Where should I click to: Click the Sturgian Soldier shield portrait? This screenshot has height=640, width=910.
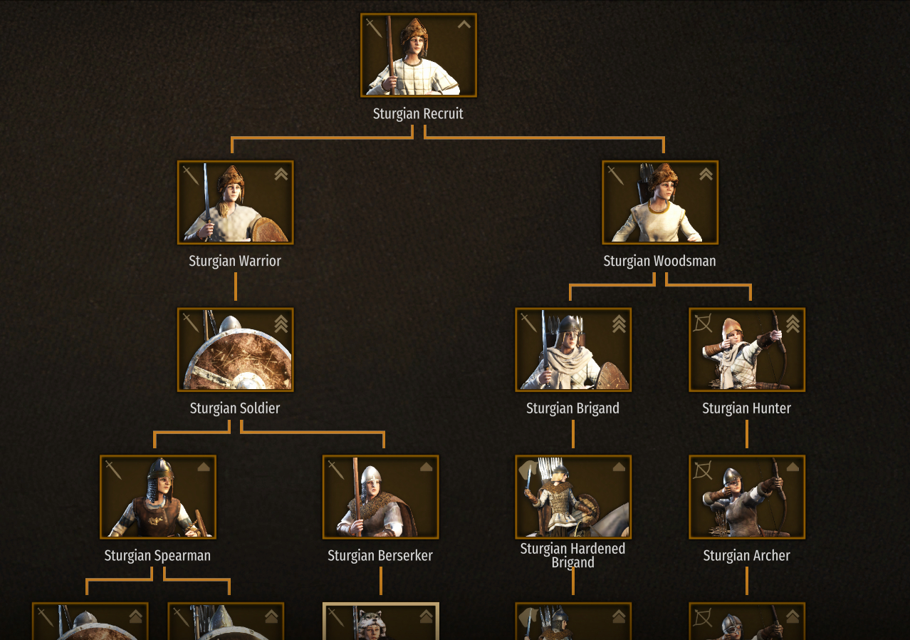click(236, 350)
